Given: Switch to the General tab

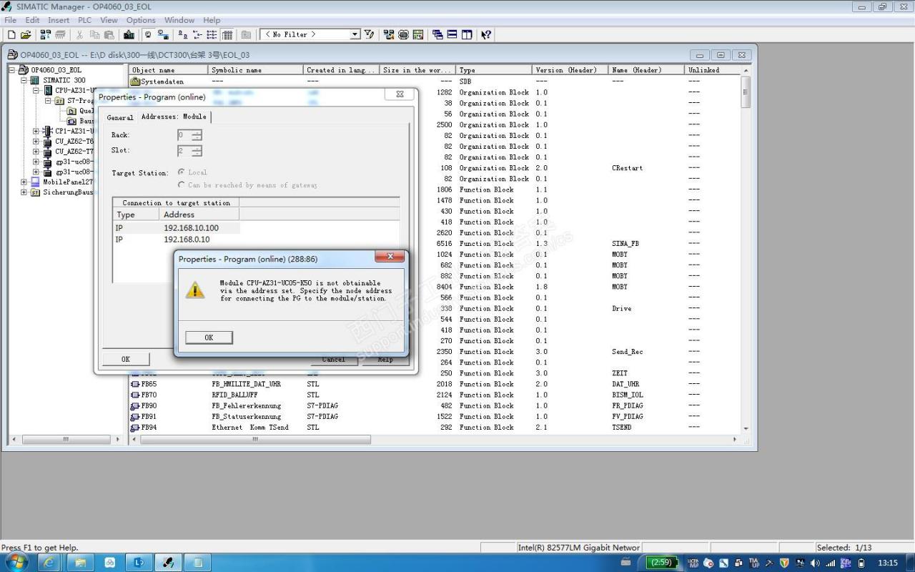Looking at the screenshot, I should click(120, 117).
